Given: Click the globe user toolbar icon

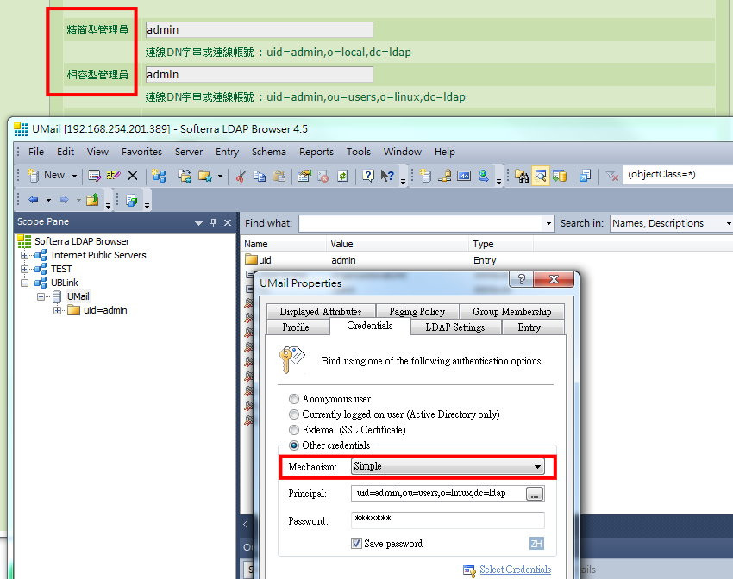Looking at the screenshot, I should coord(484,176).
